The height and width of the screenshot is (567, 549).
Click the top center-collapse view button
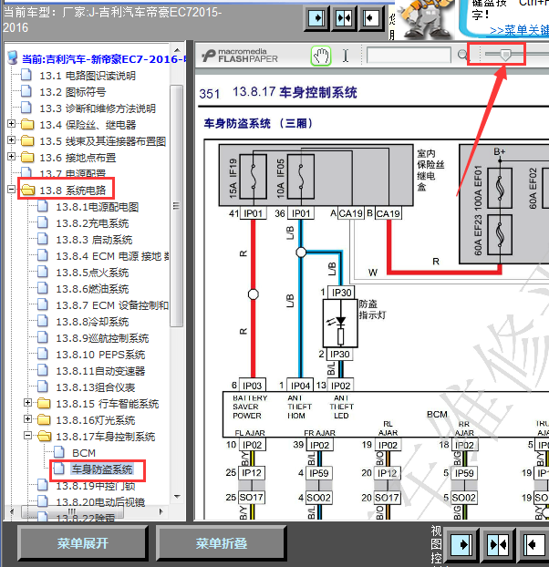coord(343,17)
